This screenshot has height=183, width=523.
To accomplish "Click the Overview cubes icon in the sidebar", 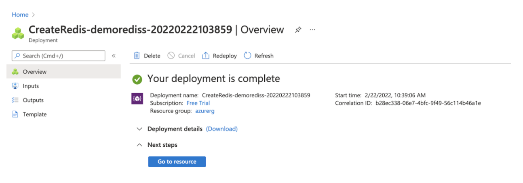I will [15, 72].
